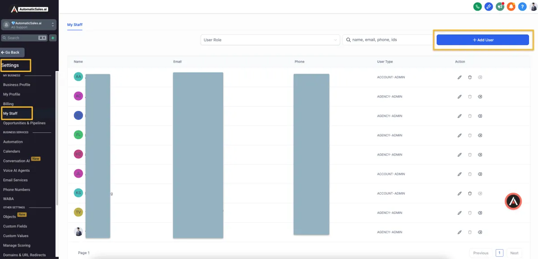Switch to the My Staff tab

pyautogui.click(x=75, y=25)
